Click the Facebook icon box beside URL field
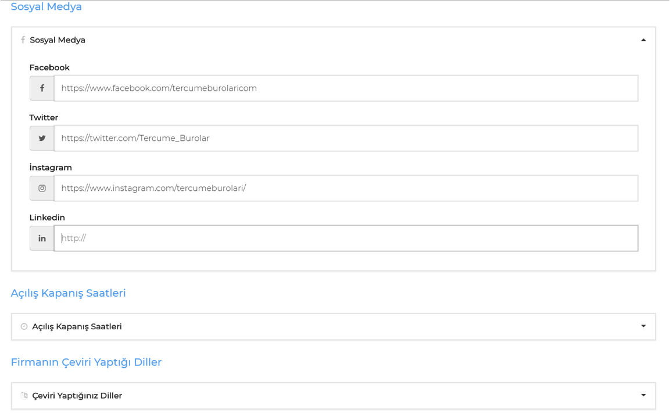 coord(42,88)
